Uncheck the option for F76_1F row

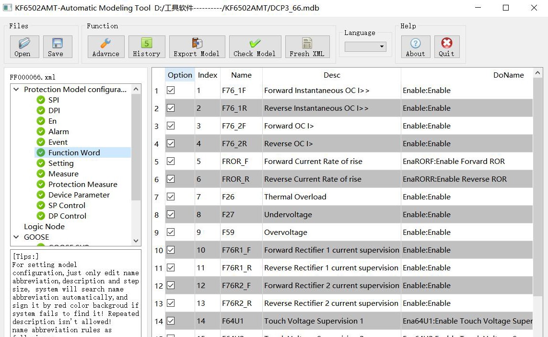click(171, 90)
